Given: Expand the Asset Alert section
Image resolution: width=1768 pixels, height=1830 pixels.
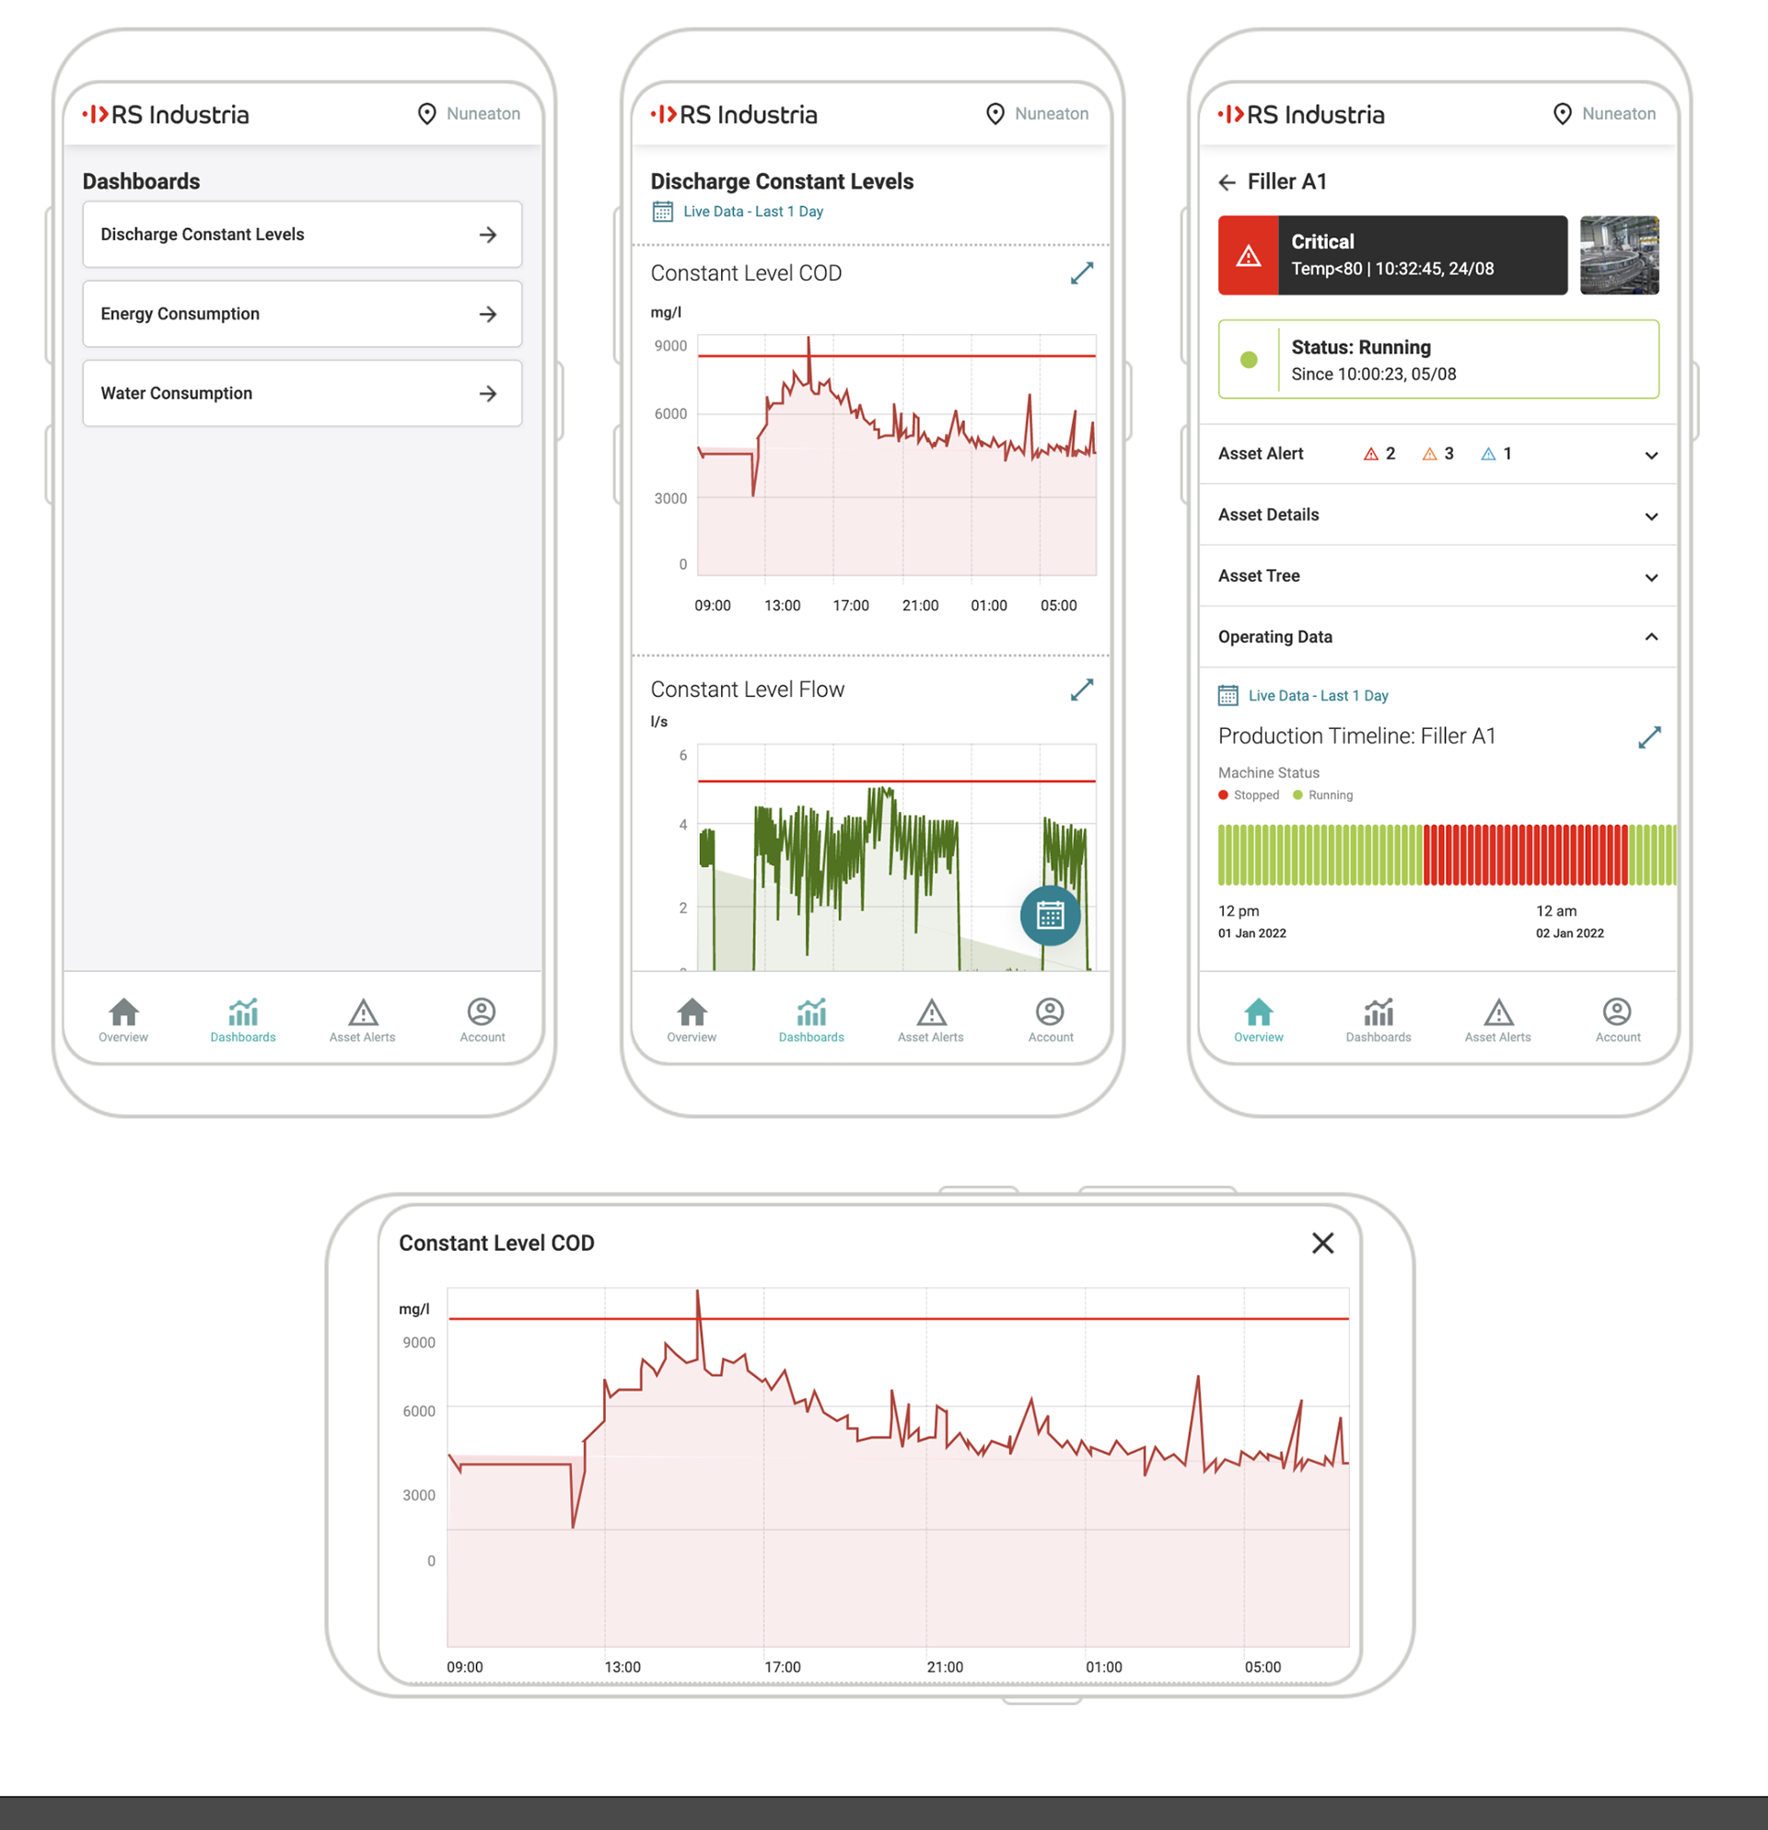Looking at the screenshot, I should point(1650,455).
